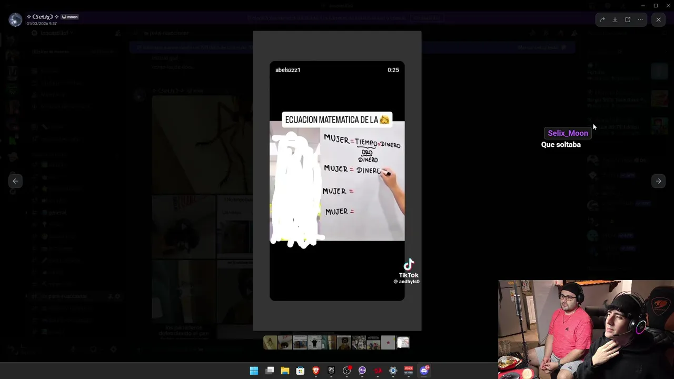Switch to OBS Studio on the taskbar
This screenshot has width=674, height=379.
click(x=347, y=371)
